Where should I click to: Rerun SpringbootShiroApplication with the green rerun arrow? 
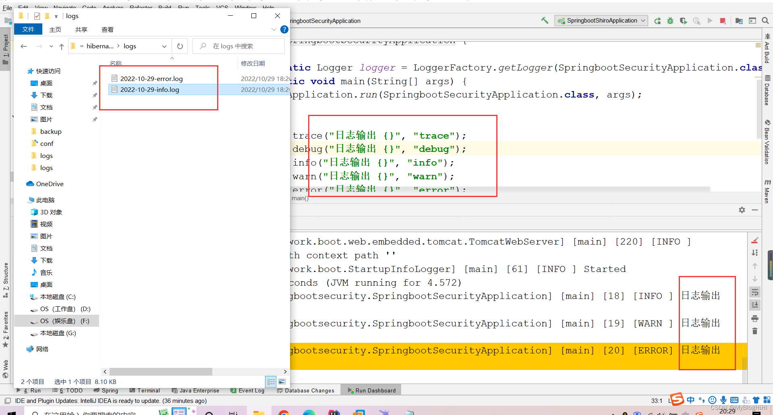(657, 21)
